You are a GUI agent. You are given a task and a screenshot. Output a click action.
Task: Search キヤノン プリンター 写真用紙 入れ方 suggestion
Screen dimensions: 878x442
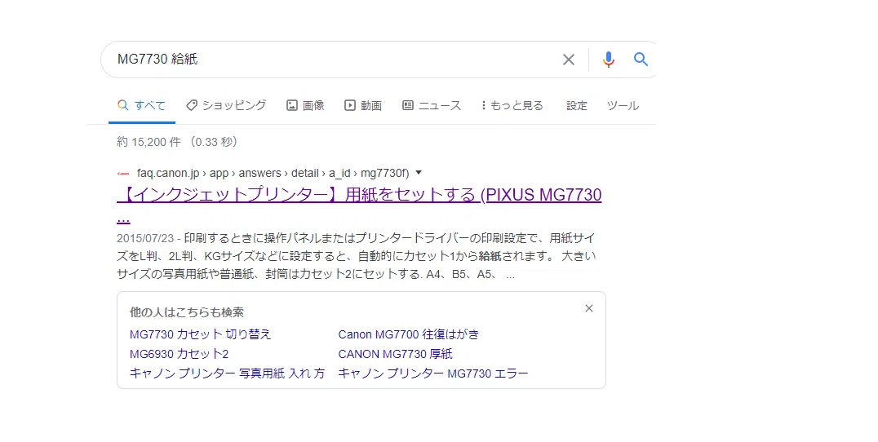[228, 373]
